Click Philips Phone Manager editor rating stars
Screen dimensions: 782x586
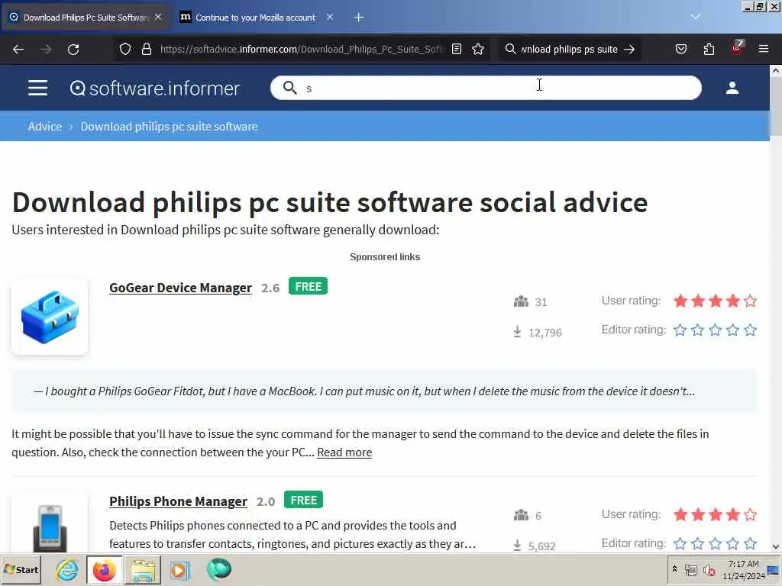[x=715, y=543]
